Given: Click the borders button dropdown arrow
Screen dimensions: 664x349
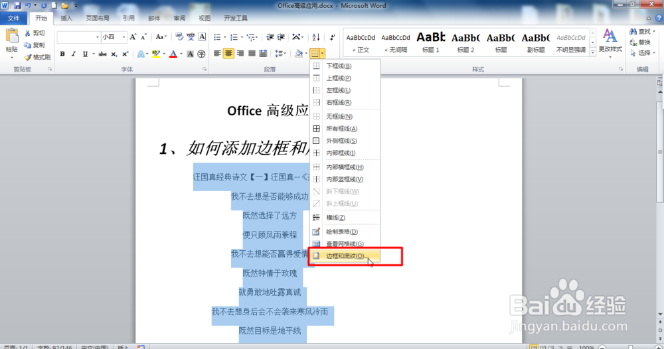Looking at the screenshot, I should click(x=323, y=53).
